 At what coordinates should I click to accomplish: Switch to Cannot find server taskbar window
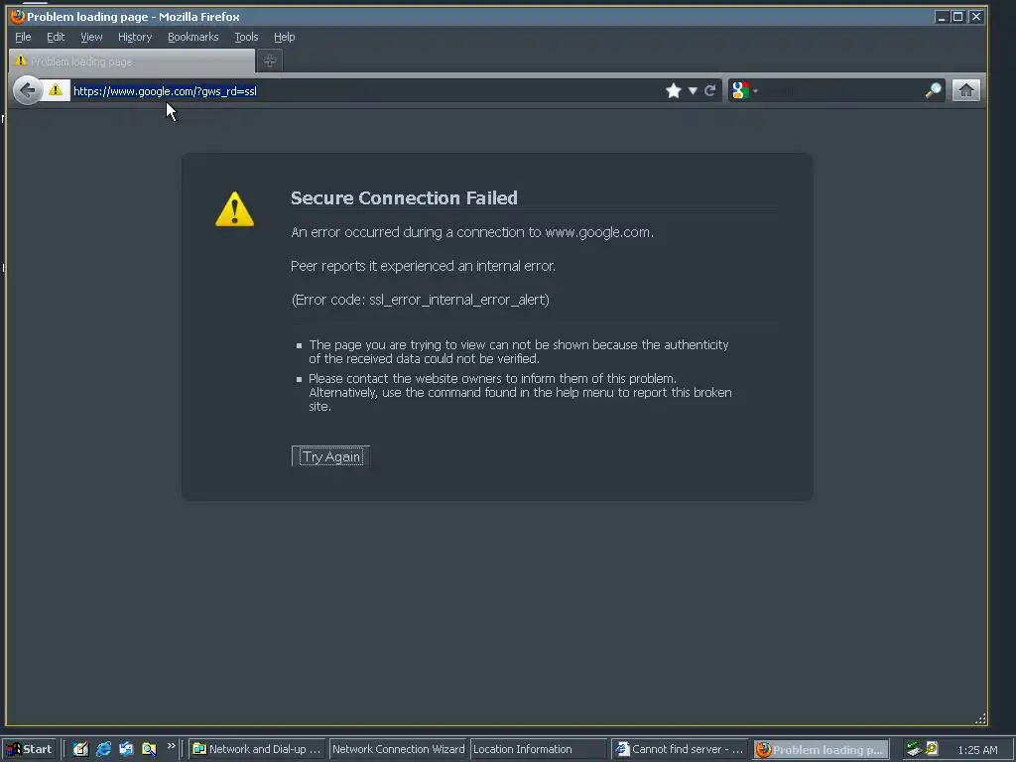tap(679, 749)
